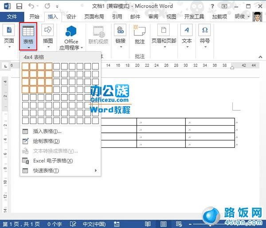Open the 符号 (Symbols) dropdown
Screen dimensions: 266x228
coord(205,36)
